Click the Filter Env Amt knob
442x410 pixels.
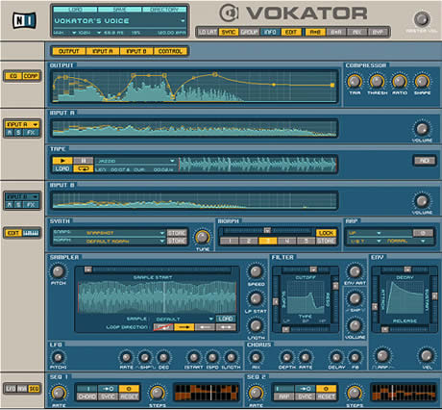tap(355, 271)
